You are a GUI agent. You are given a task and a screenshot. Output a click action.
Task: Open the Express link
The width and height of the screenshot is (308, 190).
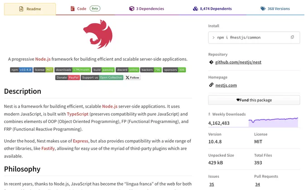click(81, 141)
